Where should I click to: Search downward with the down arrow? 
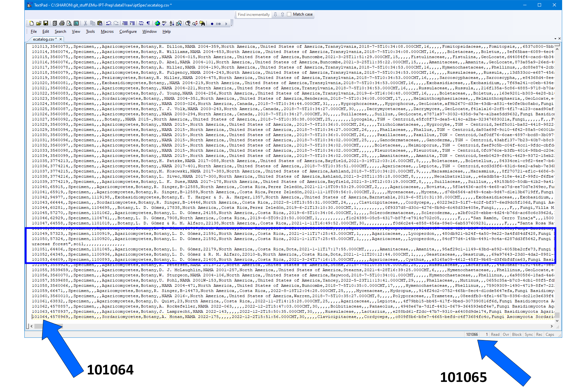point(275,14)
